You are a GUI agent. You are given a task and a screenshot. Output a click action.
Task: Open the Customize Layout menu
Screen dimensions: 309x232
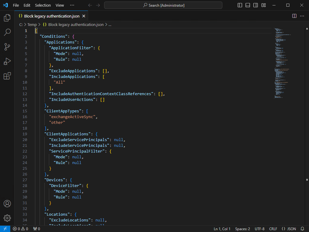click(263, 5)
